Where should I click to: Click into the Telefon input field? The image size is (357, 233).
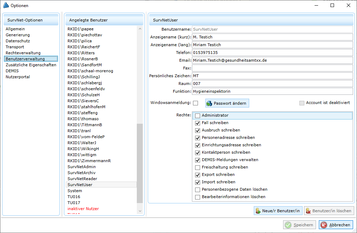(272, 53)
